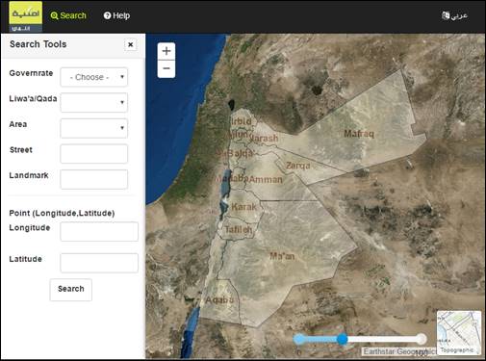The height and width of the screenshot is (361, 486).
Task: Click the Latitude input field
Action: [99, 263]
